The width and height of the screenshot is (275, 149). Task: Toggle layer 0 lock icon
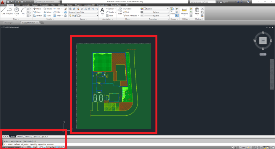76,16
